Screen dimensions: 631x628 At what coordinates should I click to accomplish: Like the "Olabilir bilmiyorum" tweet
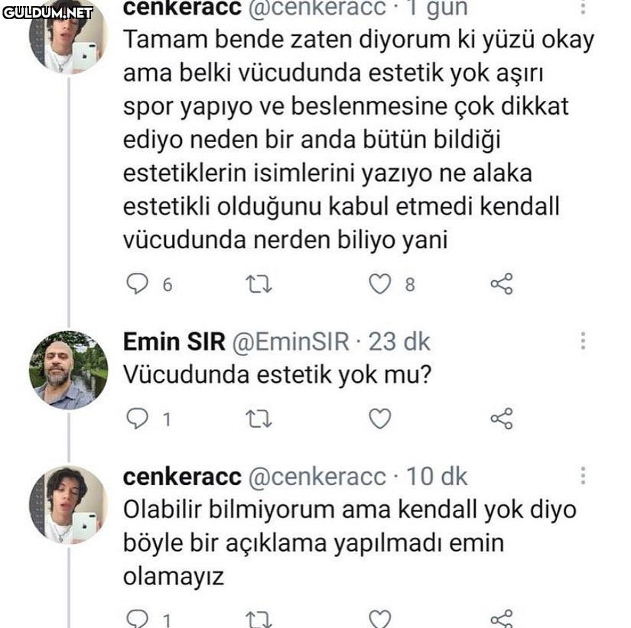pos(380,619)
